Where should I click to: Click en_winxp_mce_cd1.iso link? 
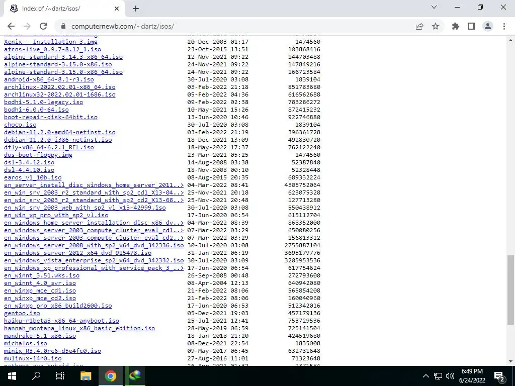tap(40, 291)
